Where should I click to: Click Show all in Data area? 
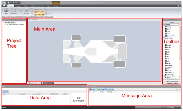coord(5,92)
